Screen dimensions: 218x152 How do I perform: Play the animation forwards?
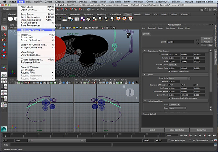tap(200, 135)
